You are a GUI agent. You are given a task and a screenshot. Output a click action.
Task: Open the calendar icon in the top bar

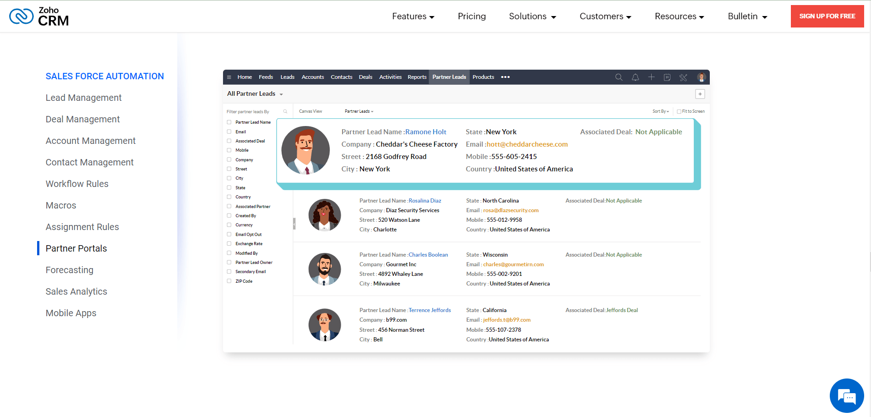tap(667, 77)
